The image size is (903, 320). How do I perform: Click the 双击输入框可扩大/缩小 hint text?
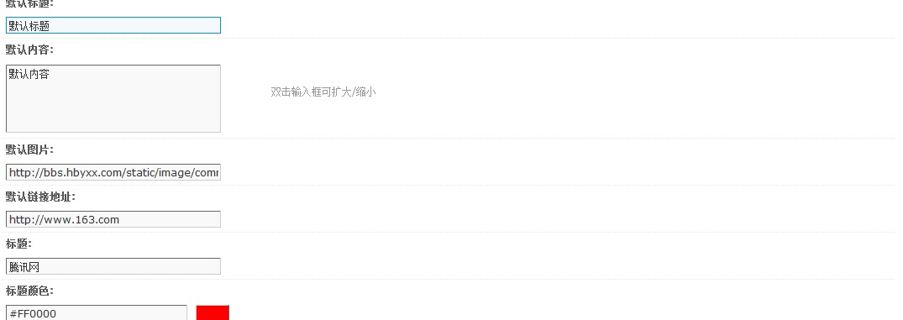pyautogui.click(x=323, y=92)
